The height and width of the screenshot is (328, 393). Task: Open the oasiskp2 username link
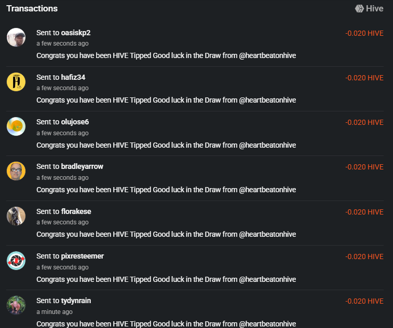[x=76, y=33]
